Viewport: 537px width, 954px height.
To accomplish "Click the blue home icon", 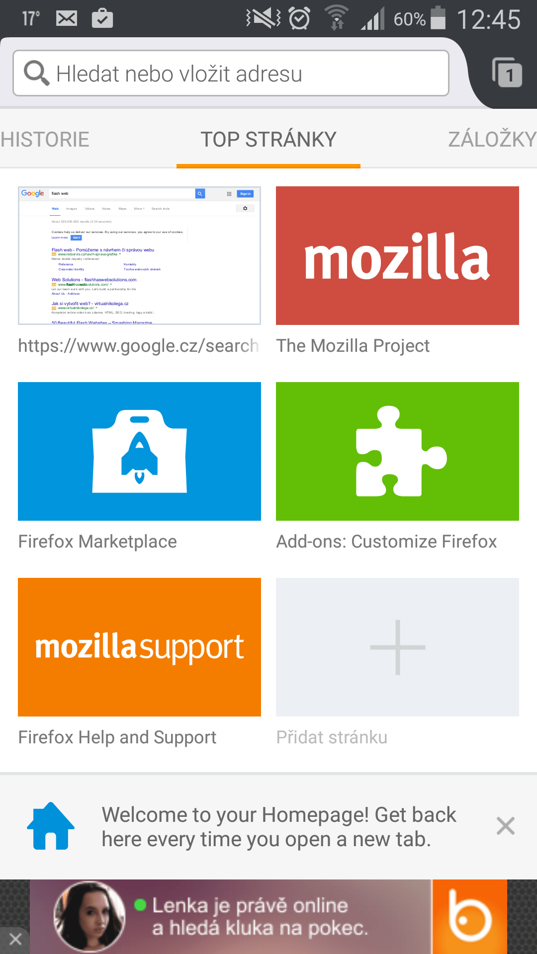I will click(51, 826).
